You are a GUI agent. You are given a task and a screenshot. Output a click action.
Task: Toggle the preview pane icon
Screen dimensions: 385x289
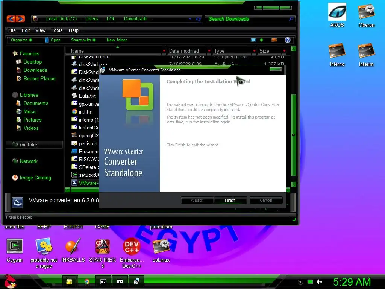(274, 40)
